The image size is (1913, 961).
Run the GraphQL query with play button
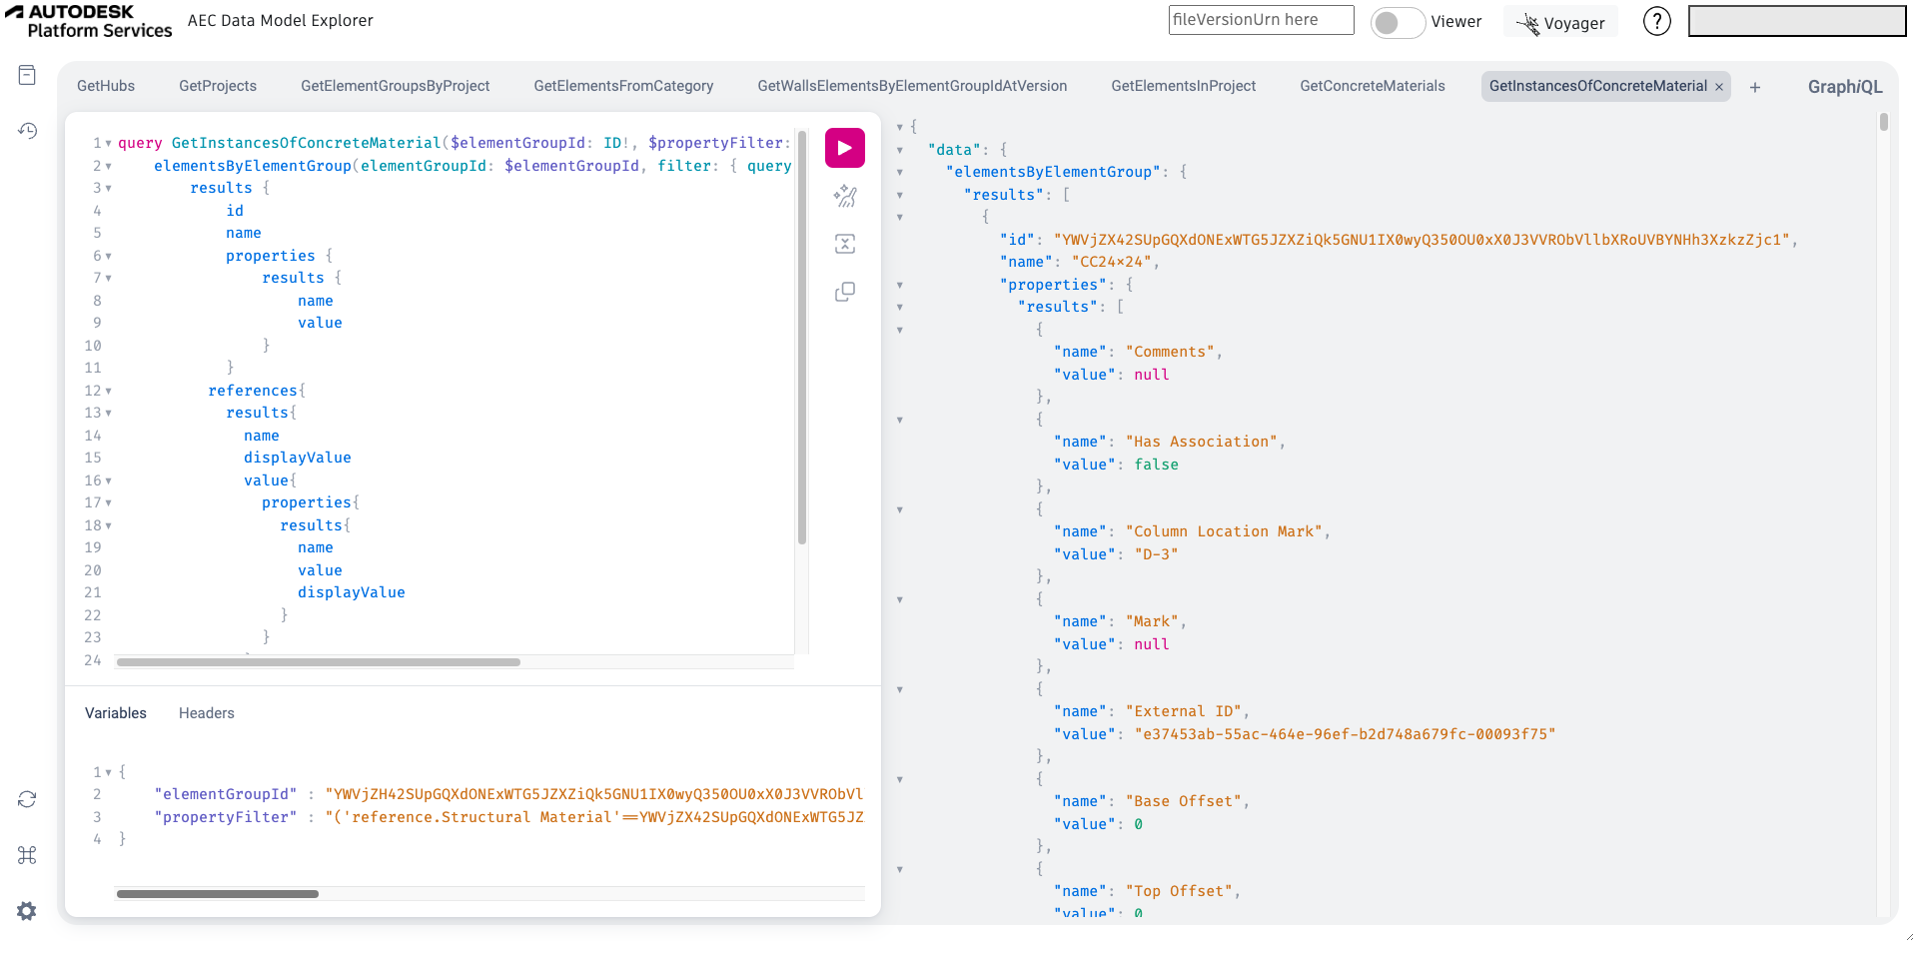coord(844,148)
